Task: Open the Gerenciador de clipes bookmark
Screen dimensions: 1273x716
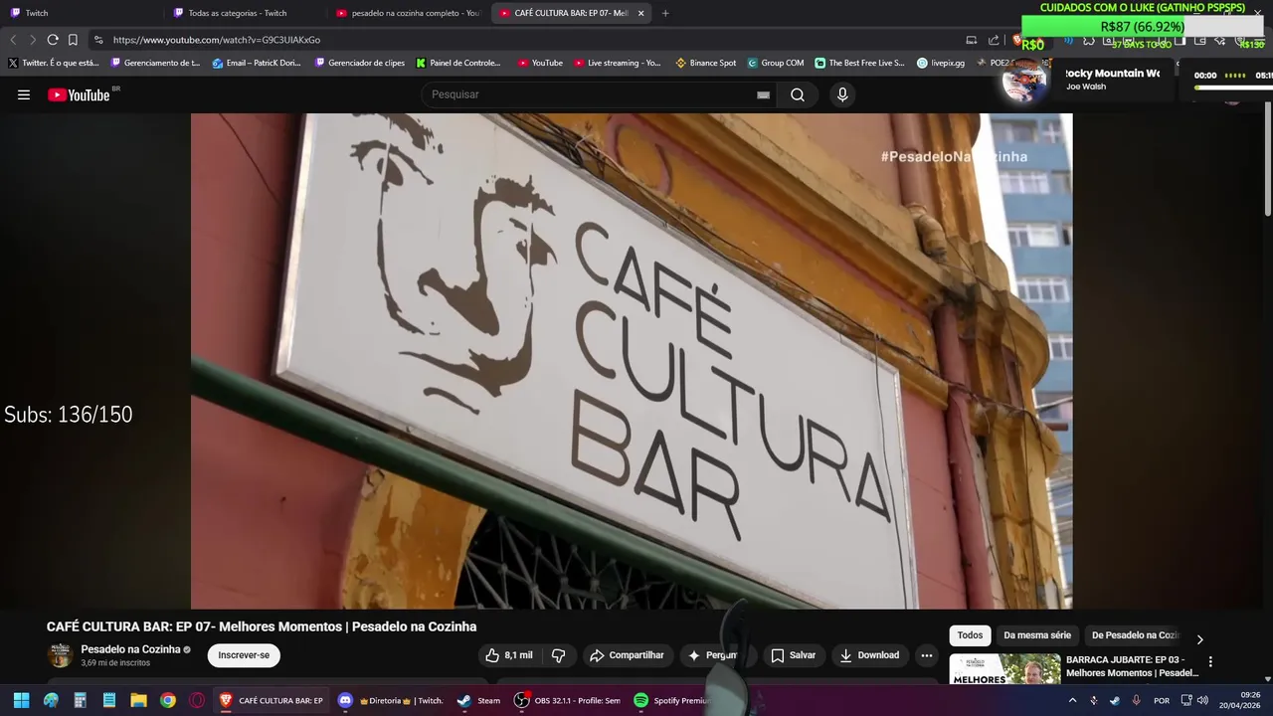Action: coord(360,63)
